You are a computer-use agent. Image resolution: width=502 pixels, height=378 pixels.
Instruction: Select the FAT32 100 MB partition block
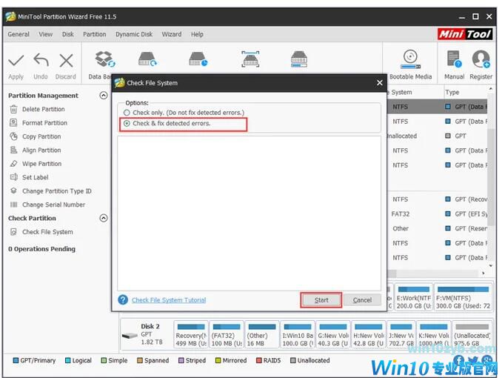(227, 335)
